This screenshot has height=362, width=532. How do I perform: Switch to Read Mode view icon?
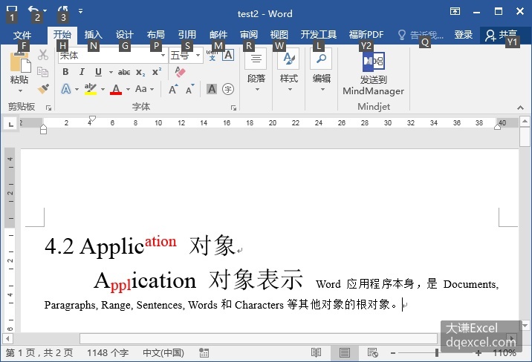coord(316,353)
